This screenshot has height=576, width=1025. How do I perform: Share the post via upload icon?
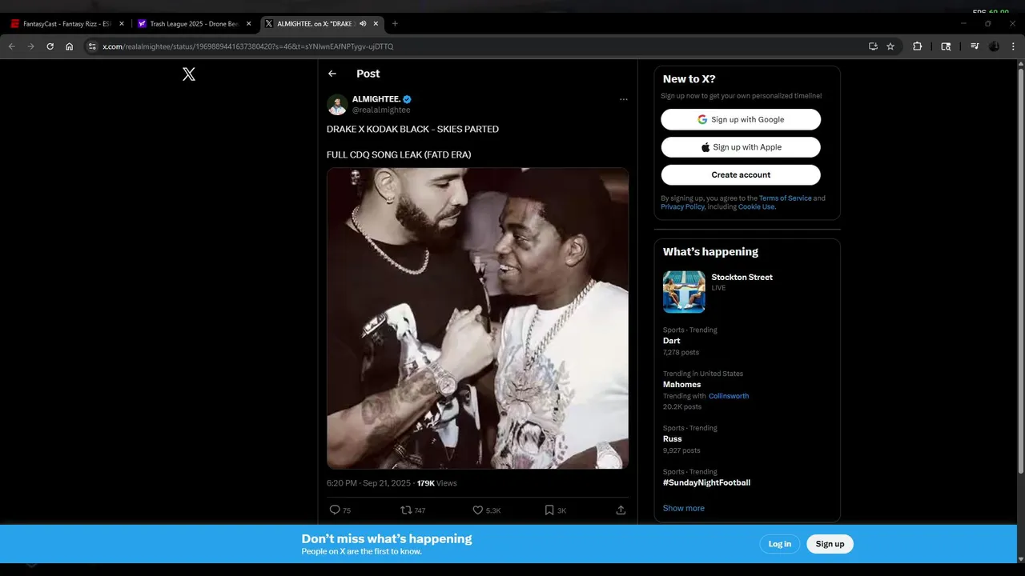click(621, 510)
